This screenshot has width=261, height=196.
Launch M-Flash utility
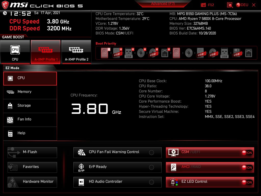[x=32, y=153]
